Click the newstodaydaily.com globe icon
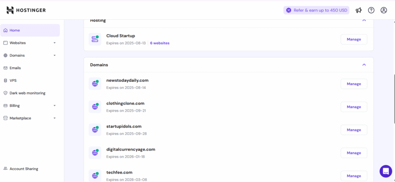The height and width of the screenshot is (182, 395). 95,83
